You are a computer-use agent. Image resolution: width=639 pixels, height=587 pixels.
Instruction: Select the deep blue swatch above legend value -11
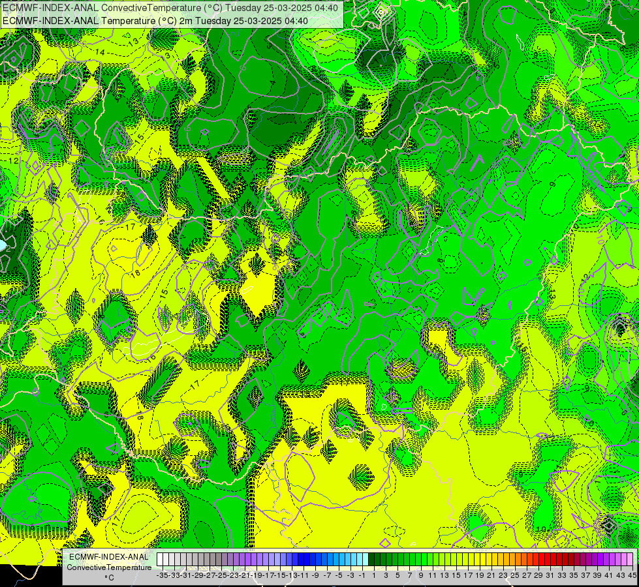click(301, 560)
